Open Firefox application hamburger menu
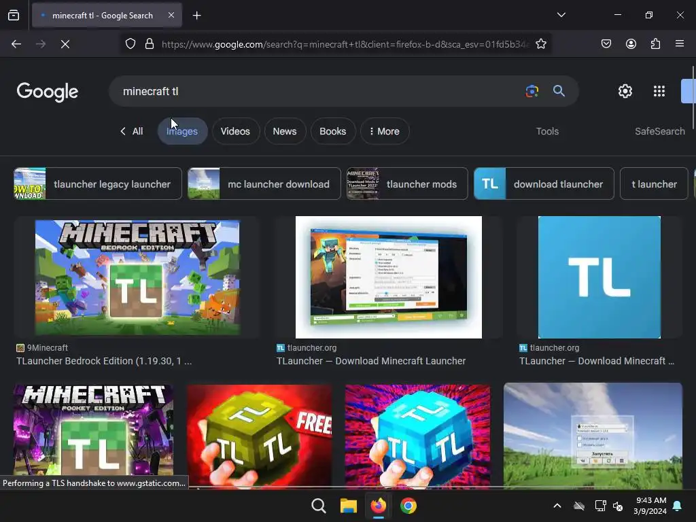Image resolution: width=696 pixels, height=522 pixels. point(680,44)
